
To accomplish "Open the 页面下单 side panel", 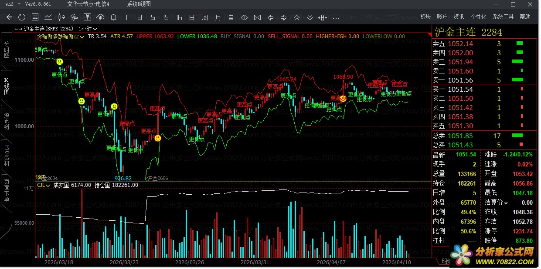I will coord(7,190).
